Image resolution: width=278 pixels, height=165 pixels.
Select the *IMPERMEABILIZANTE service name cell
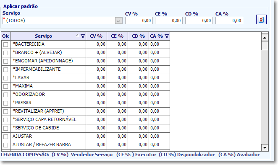coord(48,70)
